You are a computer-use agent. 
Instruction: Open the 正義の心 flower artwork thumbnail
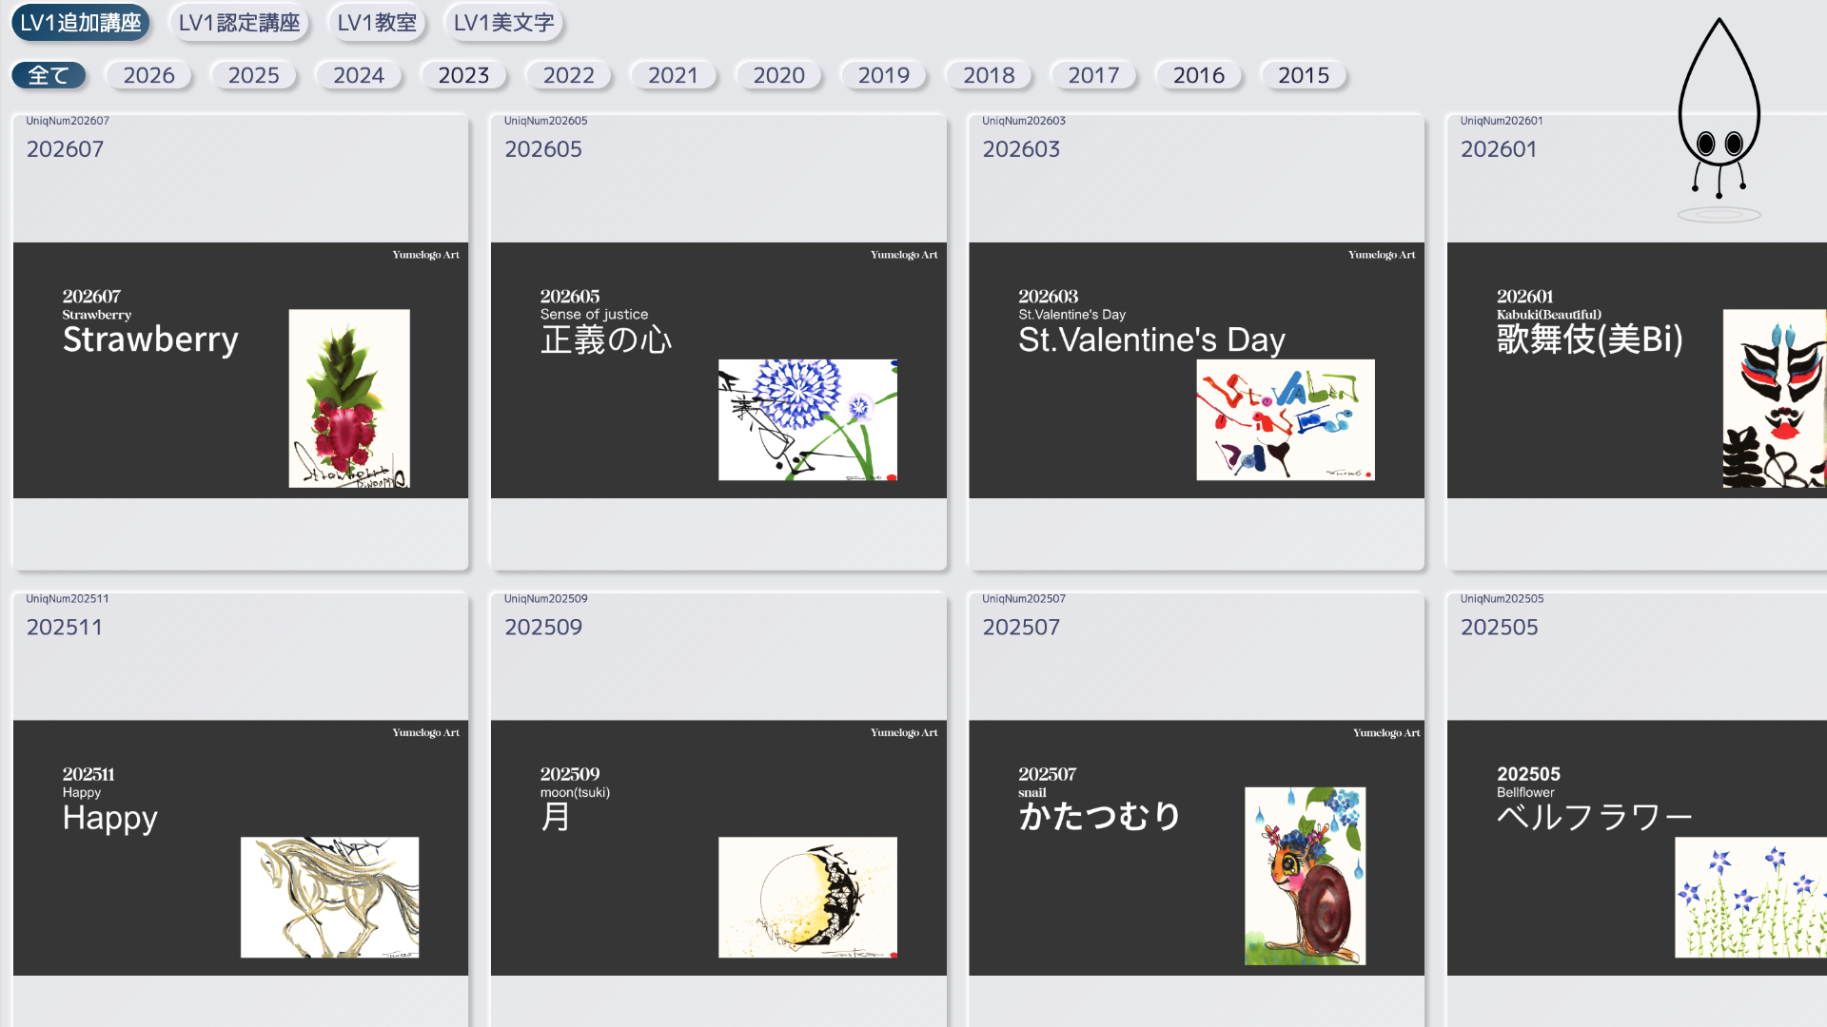807,419
